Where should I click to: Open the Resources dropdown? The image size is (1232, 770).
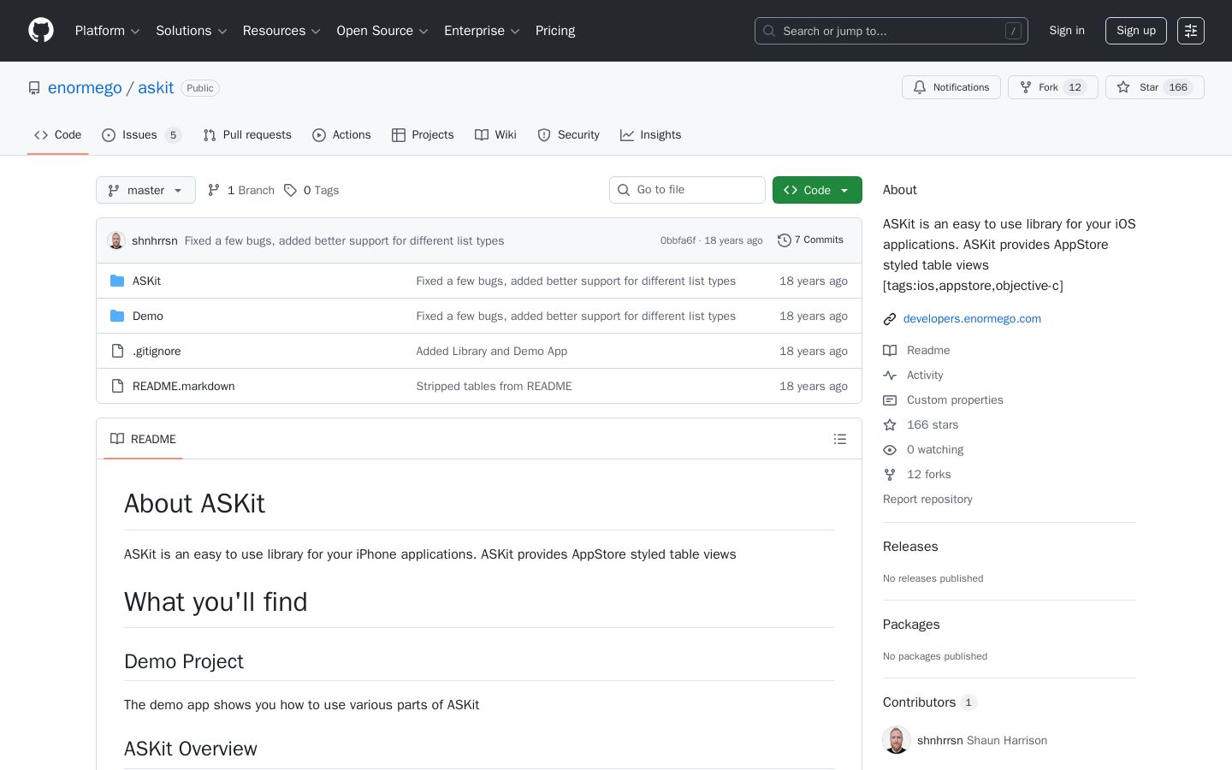click(281, 31)
